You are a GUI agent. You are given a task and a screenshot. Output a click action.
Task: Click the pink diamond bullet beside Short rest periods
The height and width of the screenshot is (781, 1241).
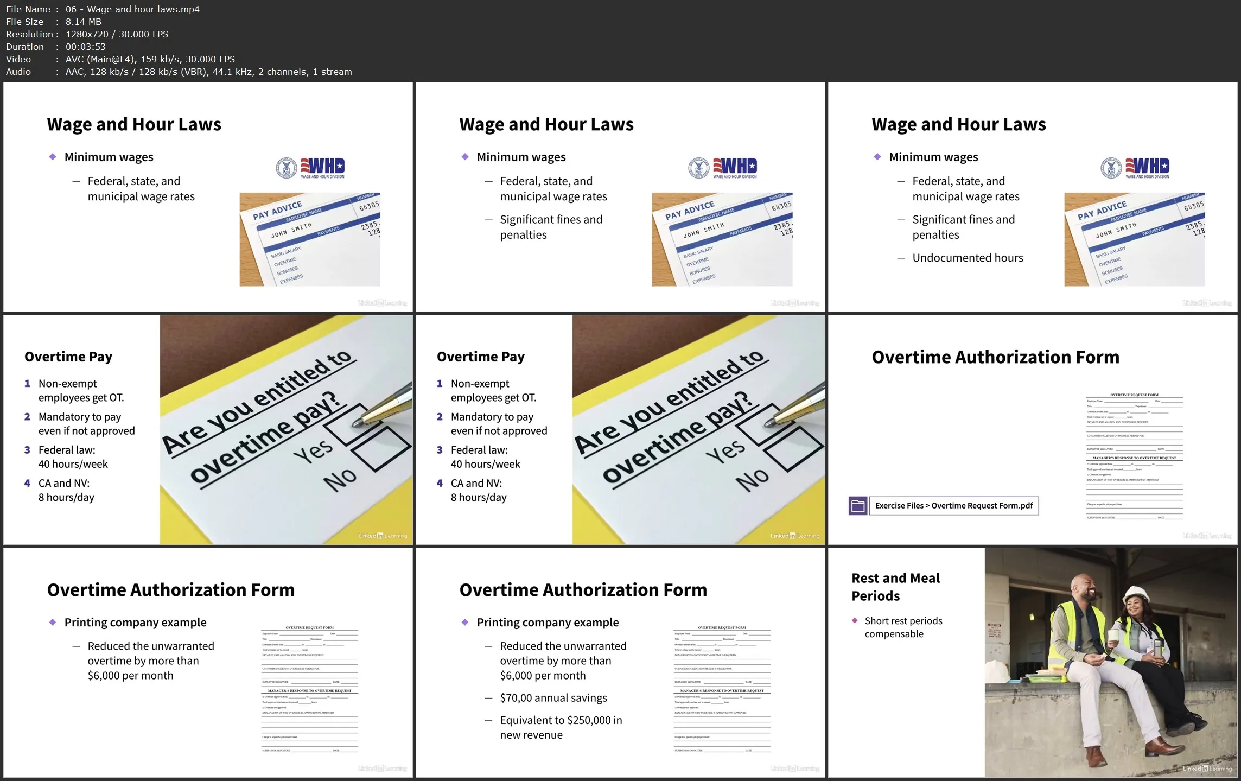(x=855, y=620)
